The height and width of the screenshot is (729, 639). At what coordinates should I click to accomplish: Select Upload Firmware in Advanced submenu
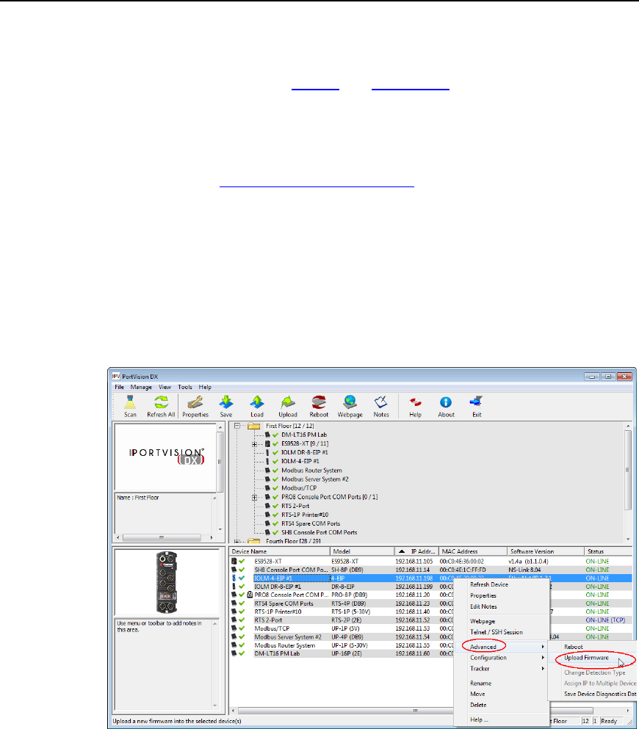tap(593, 658)
